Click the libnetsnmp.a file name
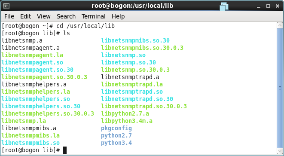The height and width of the screenshot is (156, 284). click(x=22, y=40)
